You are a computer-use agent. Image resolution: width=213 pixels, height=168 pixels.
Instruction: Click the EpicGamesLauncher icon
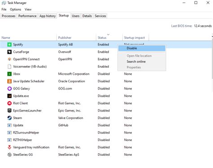click(x=9, y=111)
